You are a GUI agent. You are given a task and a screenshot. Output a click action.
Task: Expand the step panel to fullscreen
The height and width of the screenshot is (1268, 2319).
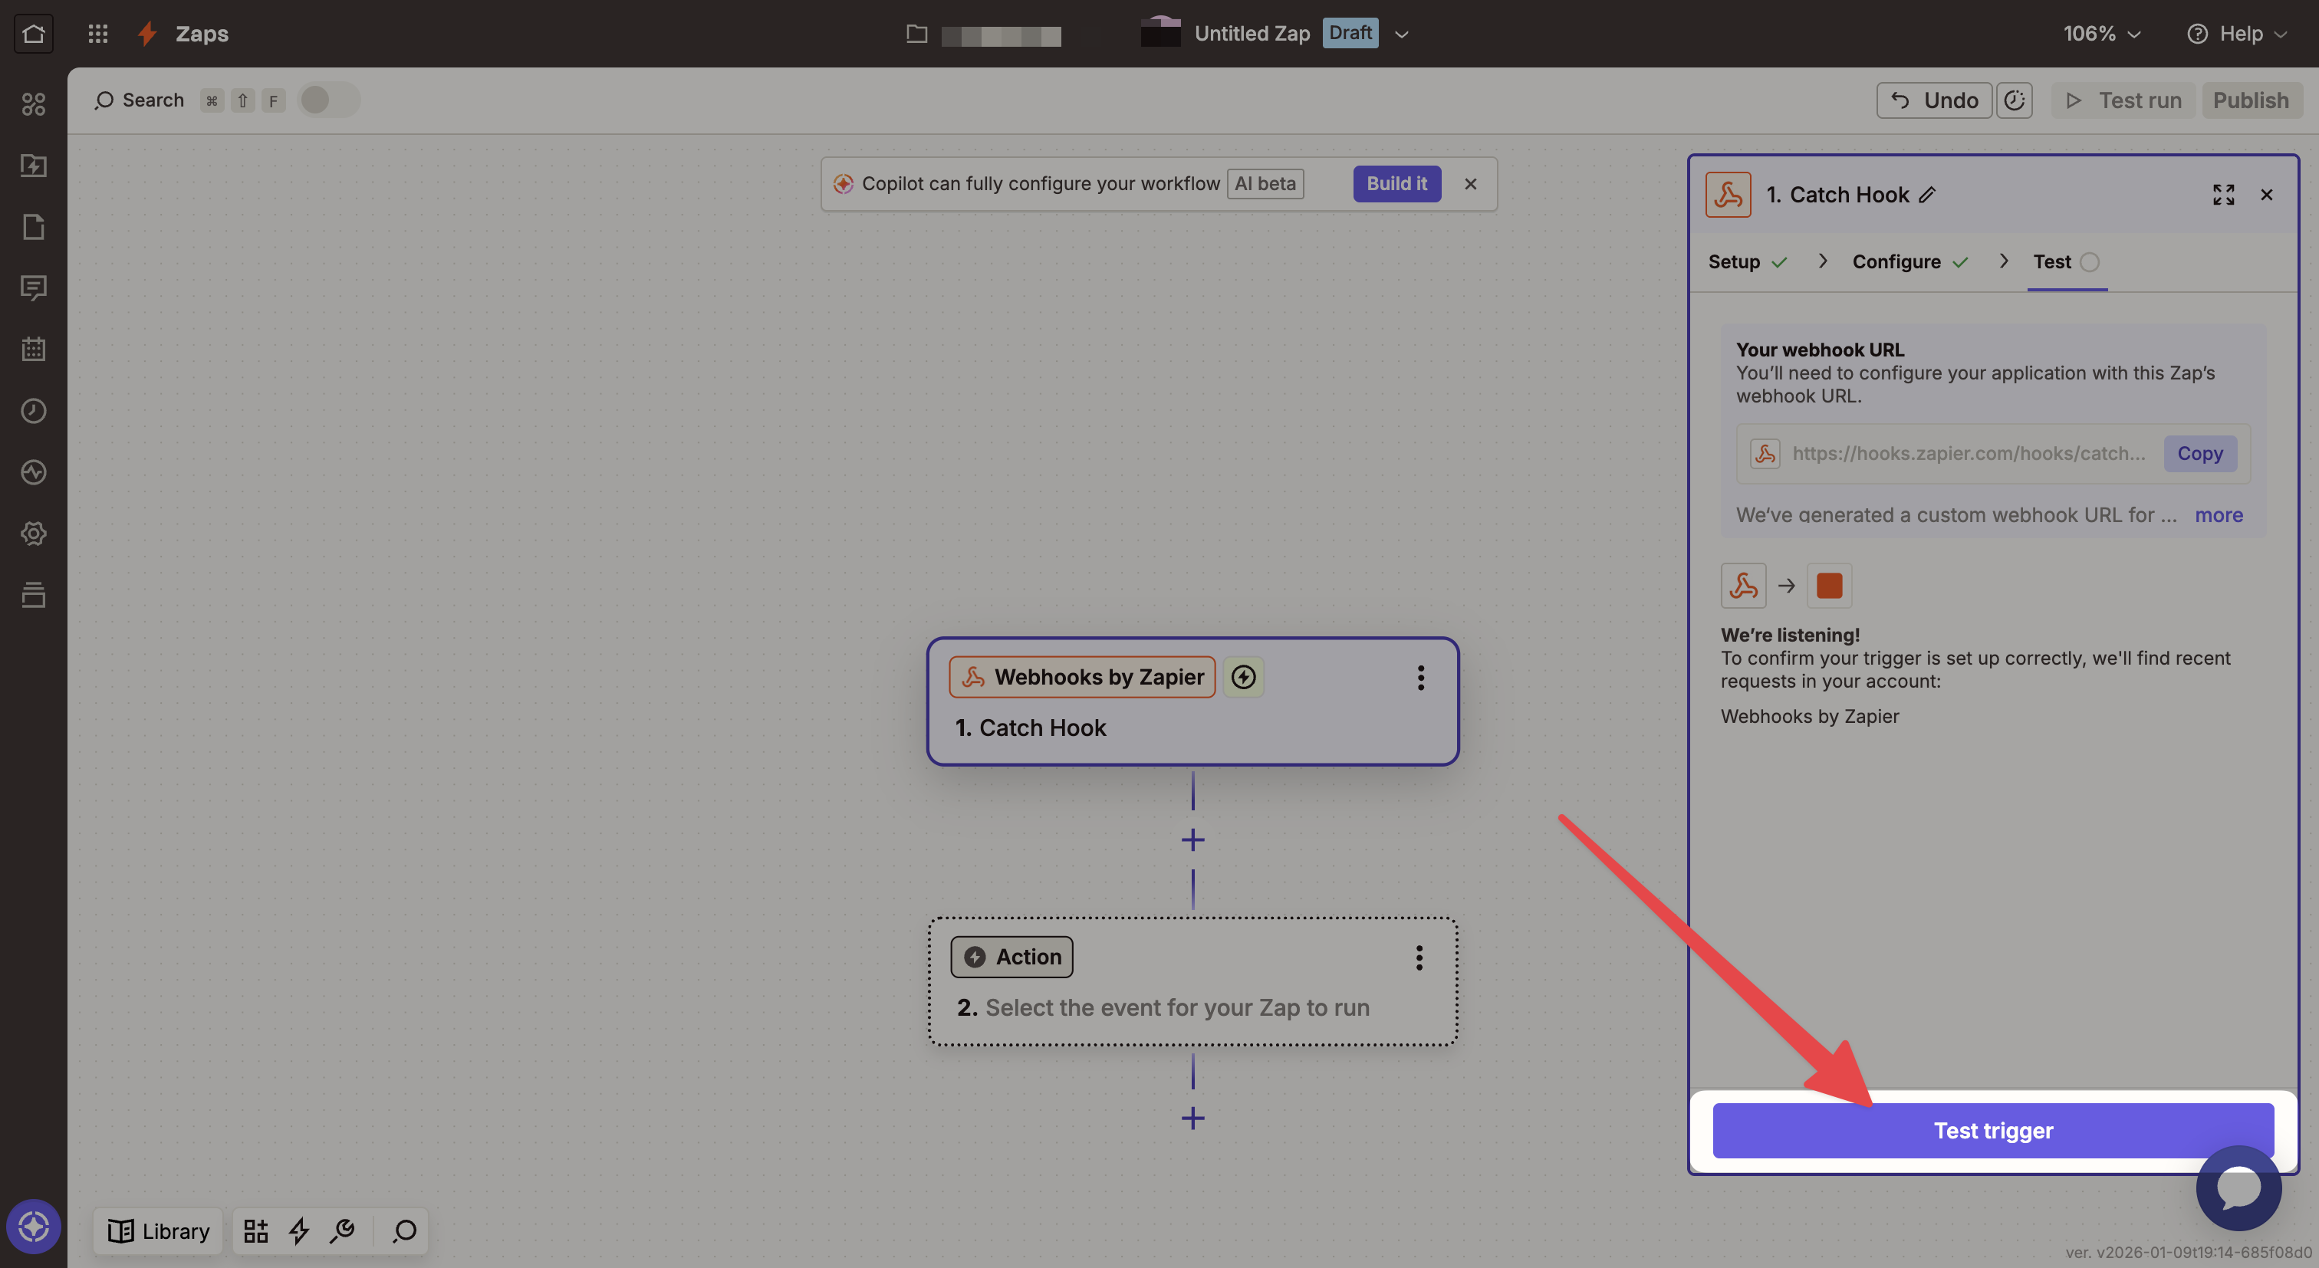(2222, 195)
